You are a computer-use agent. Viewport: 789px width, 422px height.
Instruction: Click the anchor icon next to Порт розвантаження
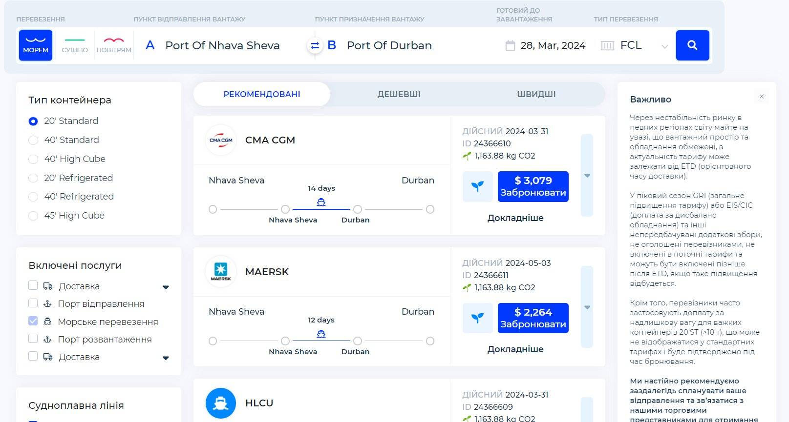(x=47, y=339)
